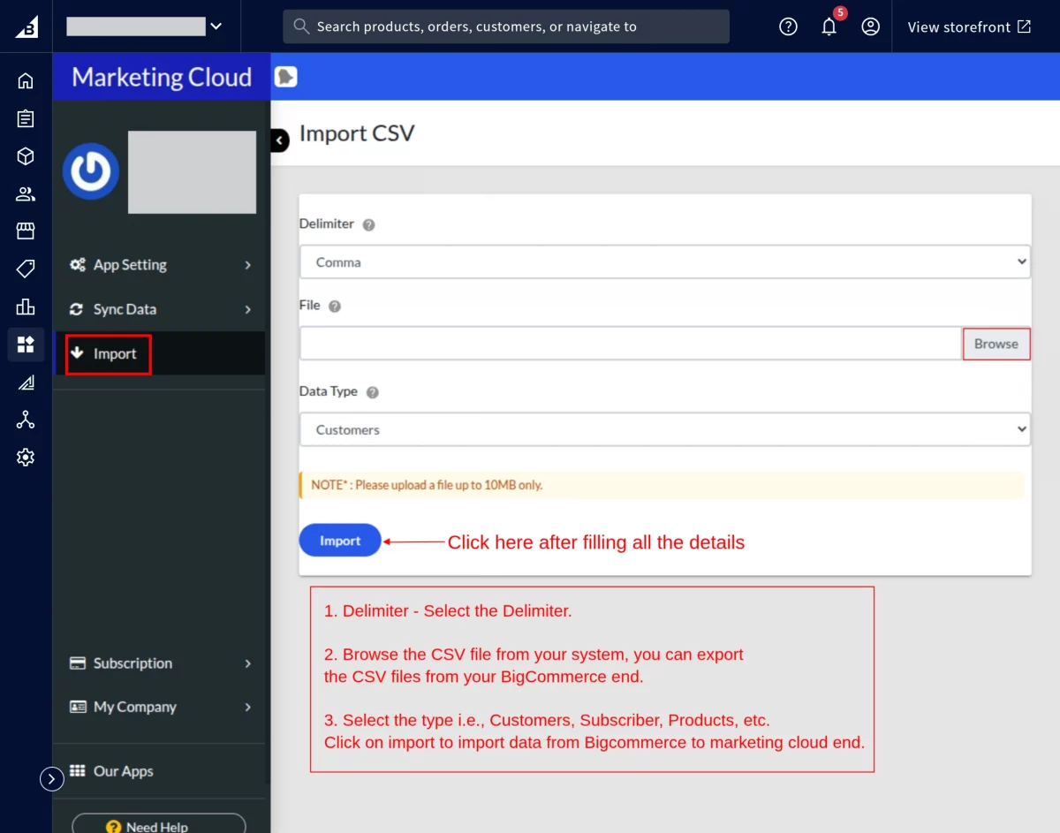The height and width of the screenshot is (833, 1060).
Task: Open the Products box icon
Action: pos(26,156)
